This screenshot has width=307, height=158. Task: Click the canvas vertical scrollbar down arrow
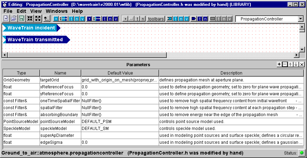pos(302,50)
